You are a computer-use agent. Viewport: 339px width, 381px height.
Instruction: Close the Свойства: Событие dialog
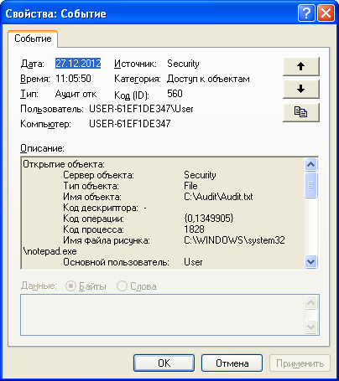pos(326,13)
